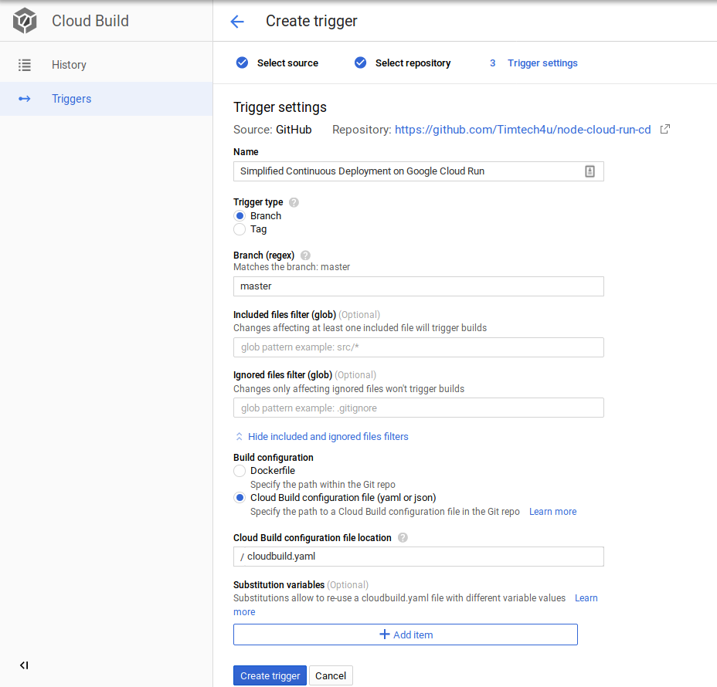Select the Tag trigger type radio
The width and height of the screenshot is (717, 687).
click(x=240, y=228)
